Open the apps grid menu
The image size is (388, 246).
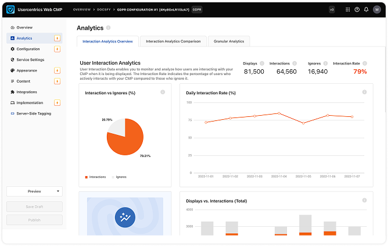pos(347,10)
